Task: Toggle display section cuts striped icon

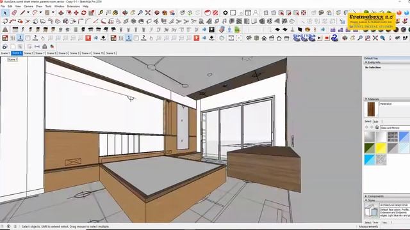Action: tap(215, 13)
